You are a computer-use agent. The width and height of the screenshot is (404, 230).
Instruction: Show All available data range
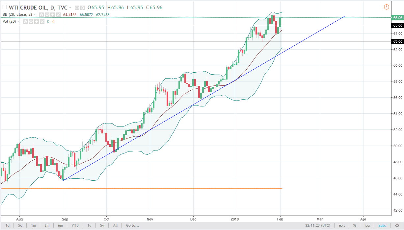[x=115, y=225]
